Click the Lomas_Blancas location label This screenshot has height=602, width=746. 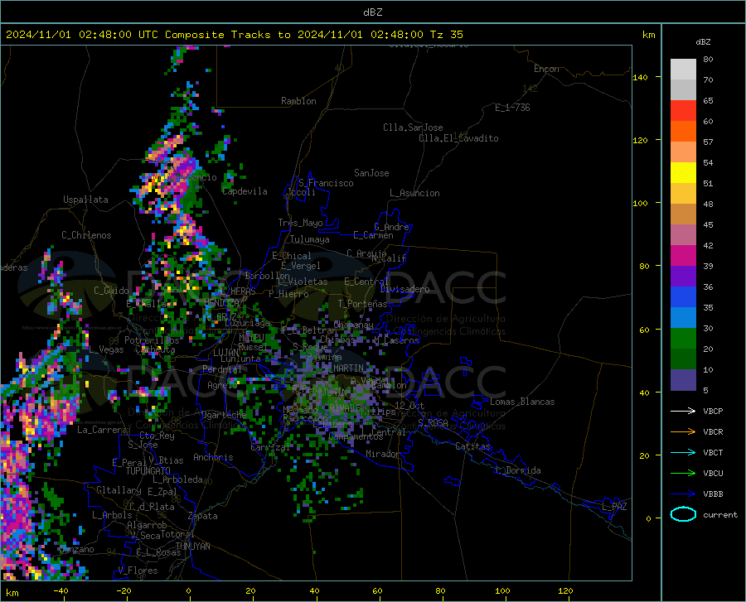pos(522,402)
